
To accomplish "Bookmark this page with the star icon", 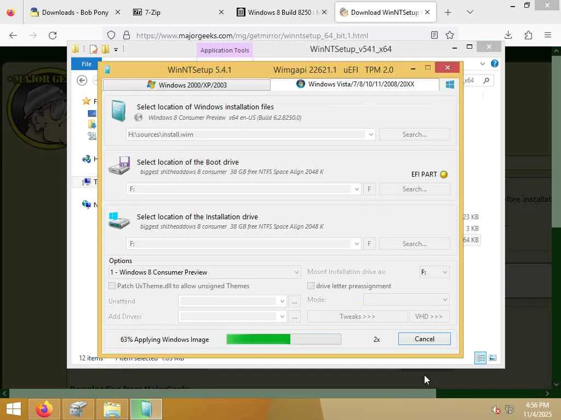I will (450, 35).
